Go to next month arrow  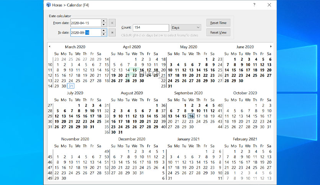(x=271, y=47)
